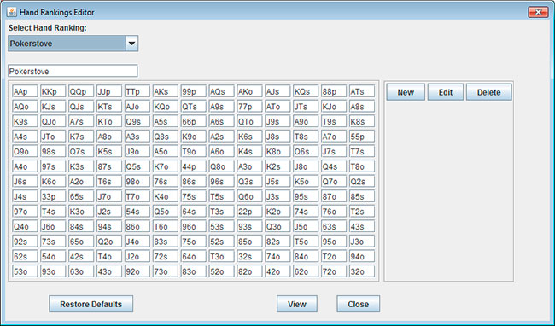Click the Q8s hand cell

click(166, 137)
